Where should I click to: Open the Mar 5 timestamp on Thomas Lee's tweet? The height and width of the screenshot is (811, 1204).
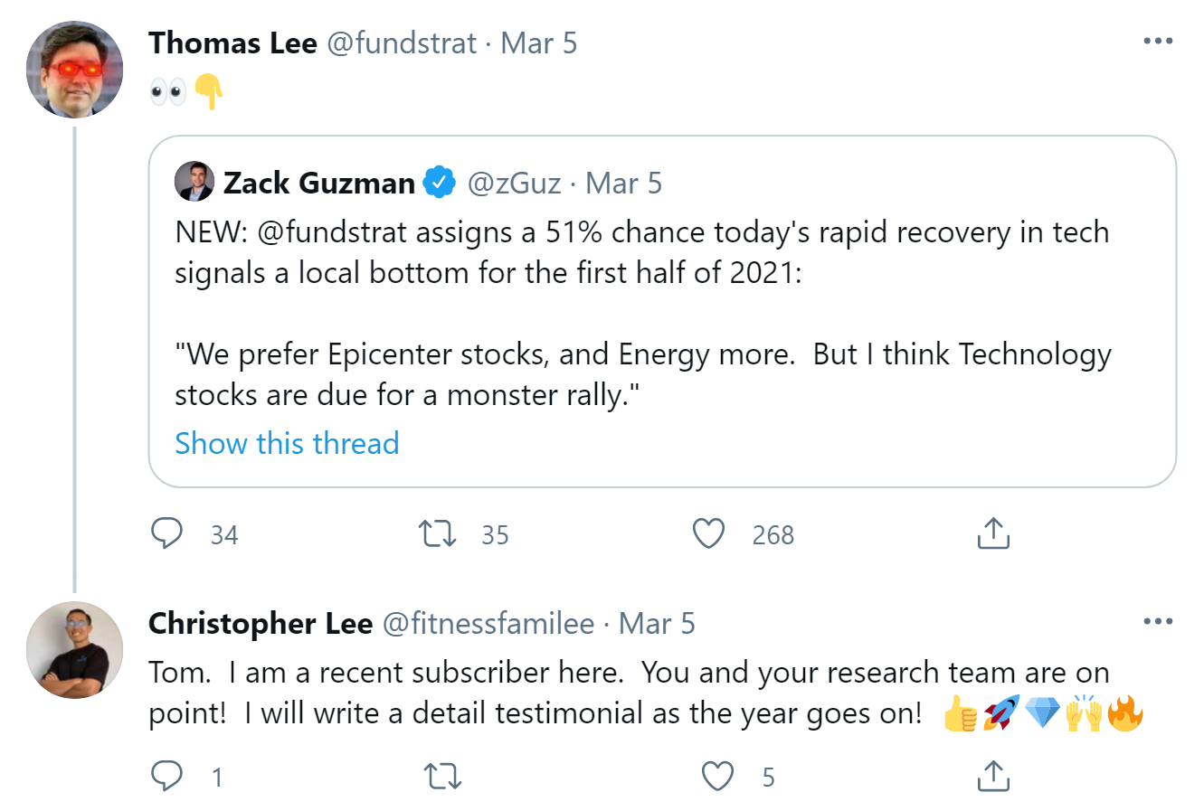click(538, 43)
